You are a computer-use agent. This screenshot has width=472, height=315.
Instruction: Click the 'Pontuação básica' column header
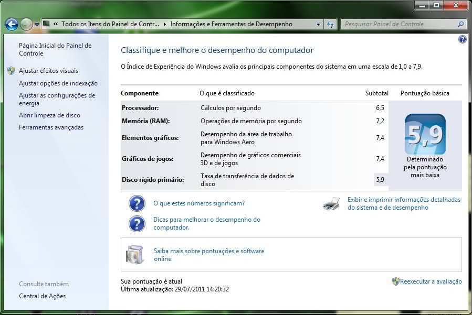coord(425,93)
